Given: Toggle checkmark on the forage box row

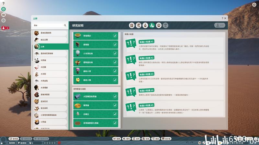Looking at the screenshot, I should coord(115,123).
